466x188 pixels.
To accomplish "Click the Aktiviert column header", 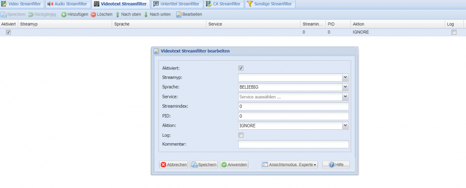I will pyautogui.click(x=8, y=24).
